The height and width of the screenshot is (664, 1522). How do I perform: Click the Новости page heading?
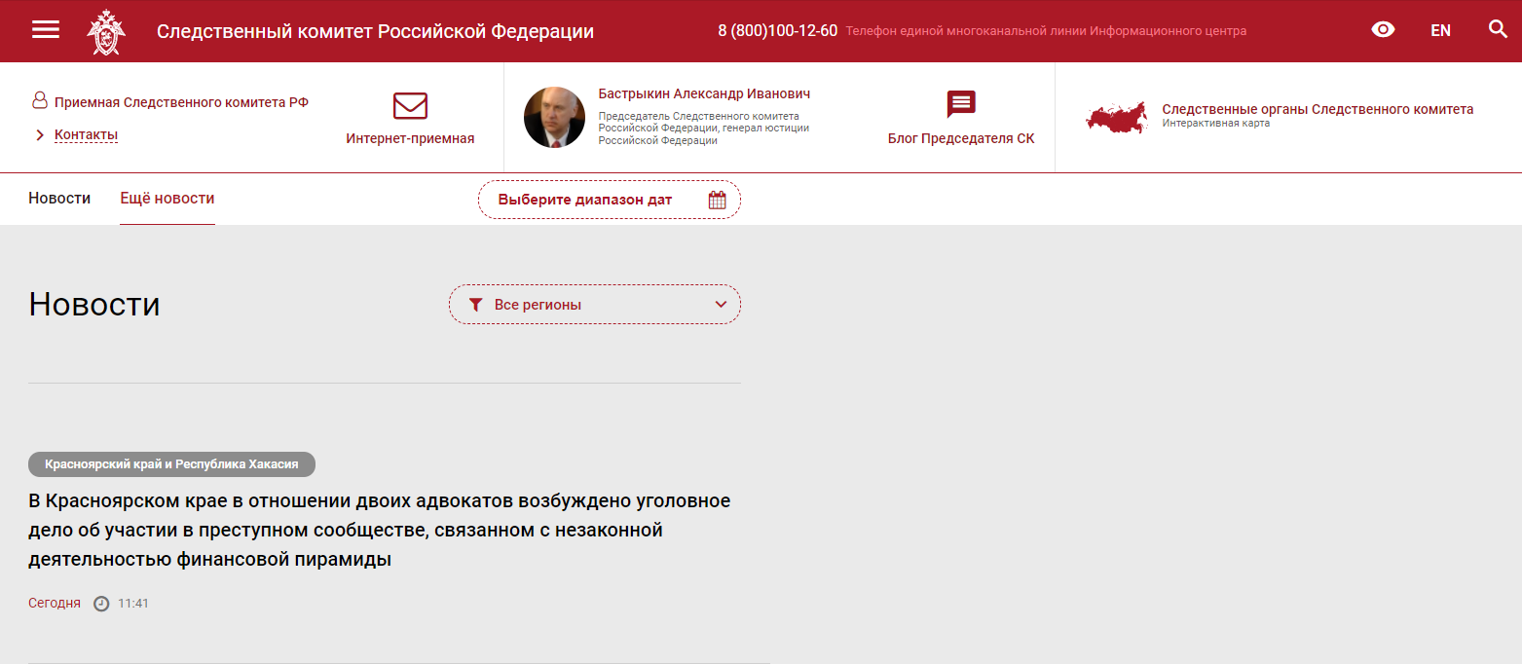94,305
